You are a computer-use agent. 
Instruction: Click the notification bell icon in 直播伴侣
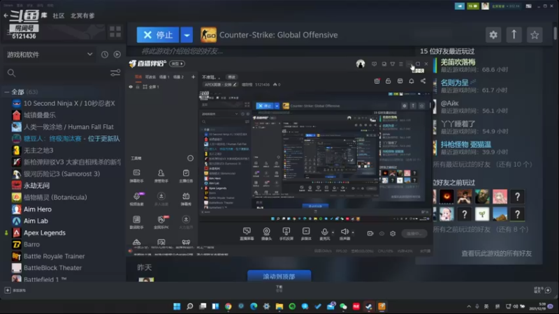412,81
